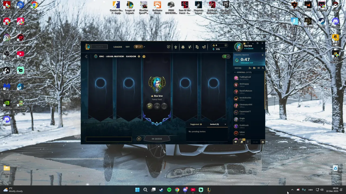Screen dimensions: 346x194
Task: Open Epic Games Launcher desktop shortcut
Action: 226,8
